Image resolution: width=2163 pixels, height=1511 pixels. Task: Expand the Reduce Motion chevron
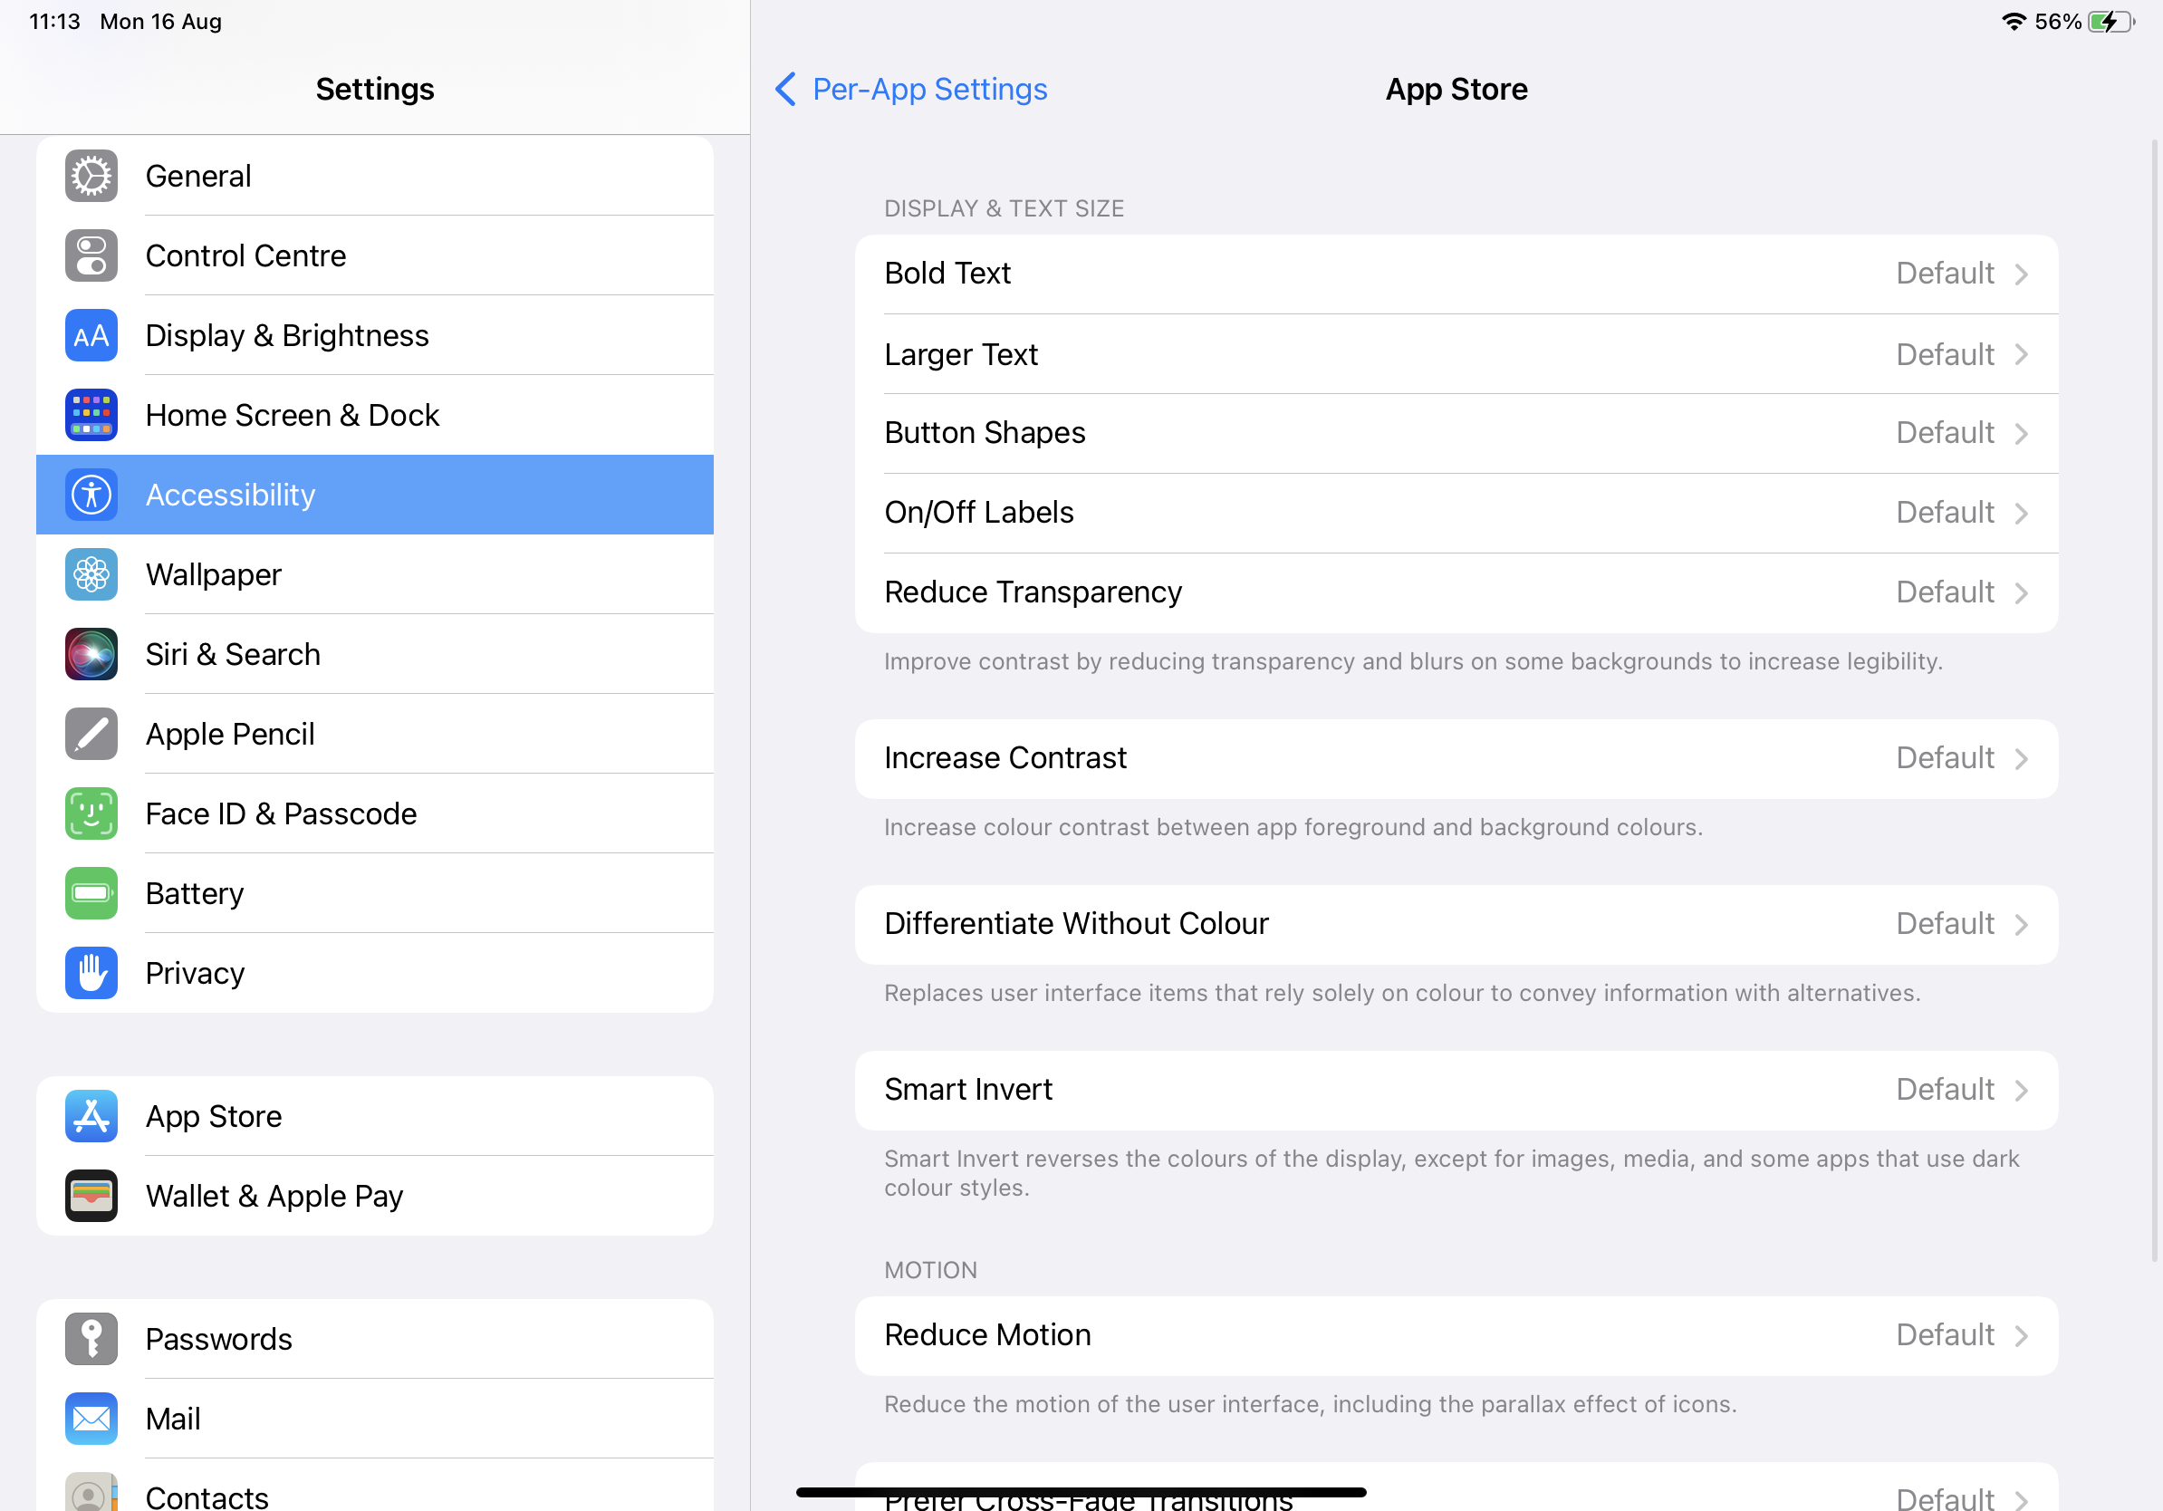coord(2022,1337)
